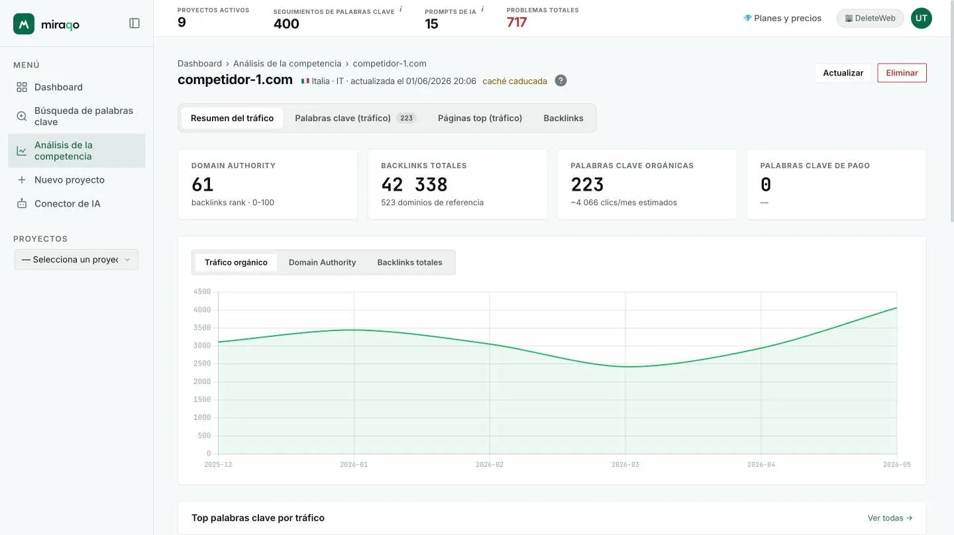Click the Problemas totales value 717

coord(517,23)
